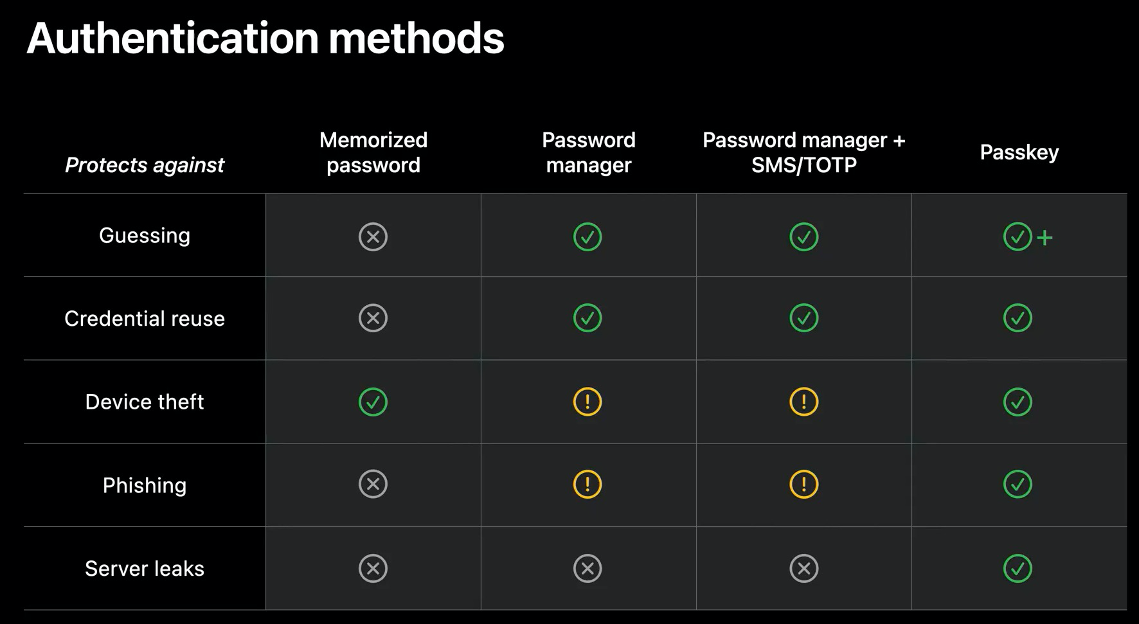Click the green check for Memorized password Device theft
Screen dimensions: 1139x624
373,402
